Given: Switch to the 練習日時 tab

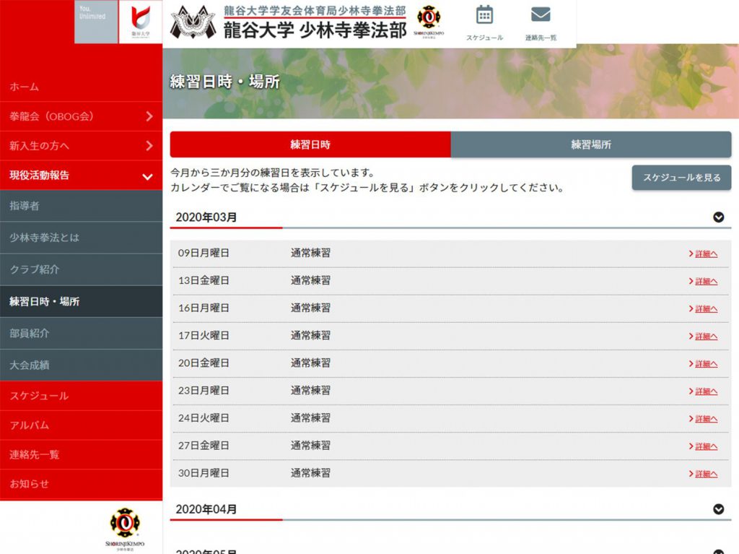Looking at the screenshot, I should click(310, 144).
